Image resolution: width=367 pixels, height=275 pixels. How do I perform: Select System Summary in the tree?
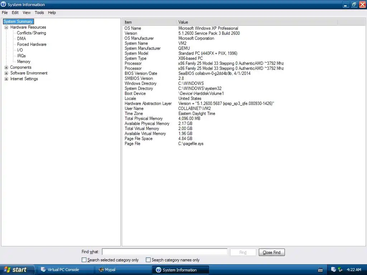18,21
